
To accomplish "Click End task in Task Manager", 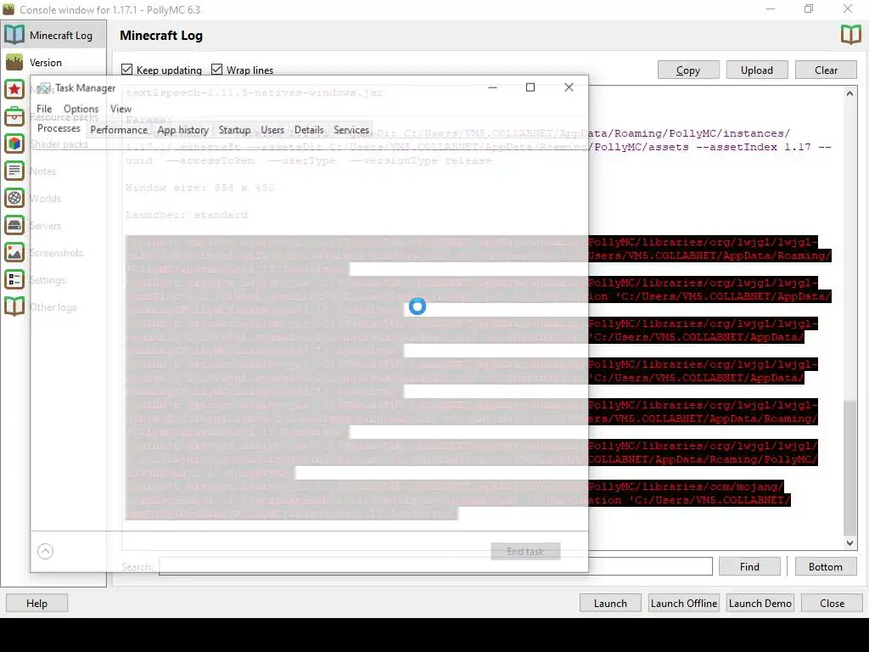I will (x=525, y=551).
